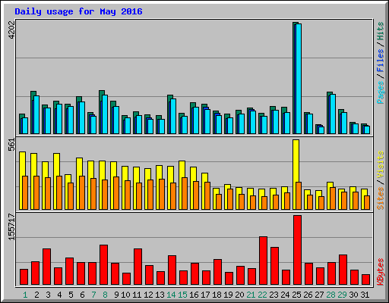
Task: Click the red KBytes bar for day 23
Action: point(275,266)
